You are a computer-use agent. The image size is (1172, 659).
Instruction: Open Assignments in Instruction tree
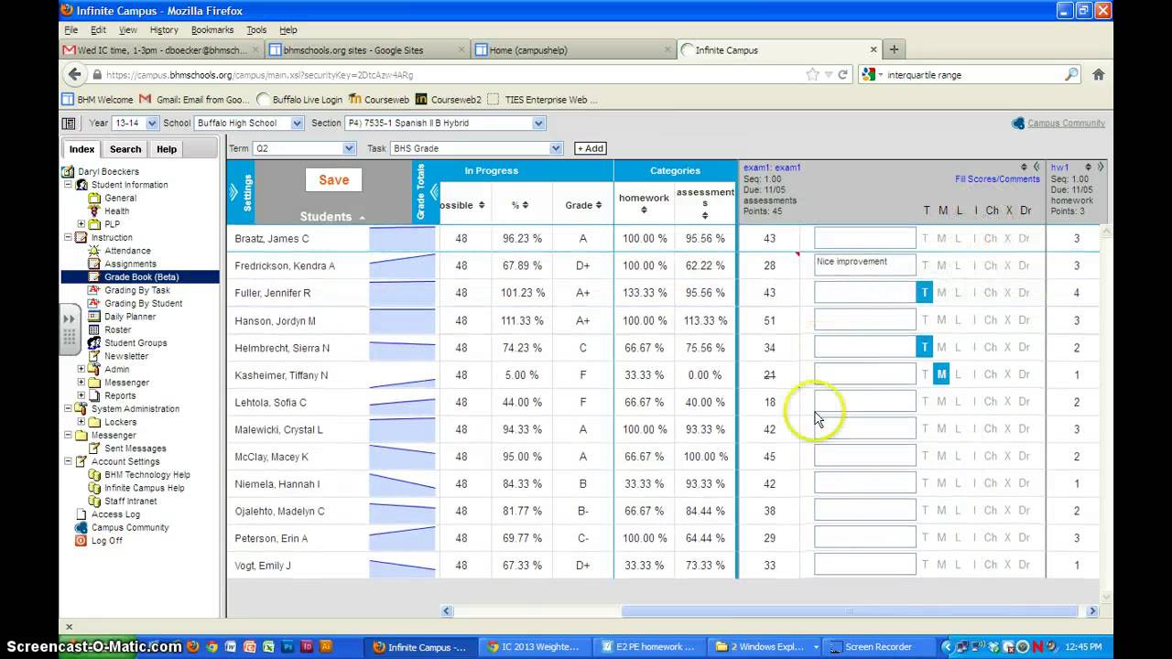[x=130, y=264]
